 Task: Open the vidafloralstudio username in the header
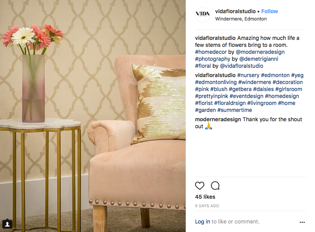[235, 11]
